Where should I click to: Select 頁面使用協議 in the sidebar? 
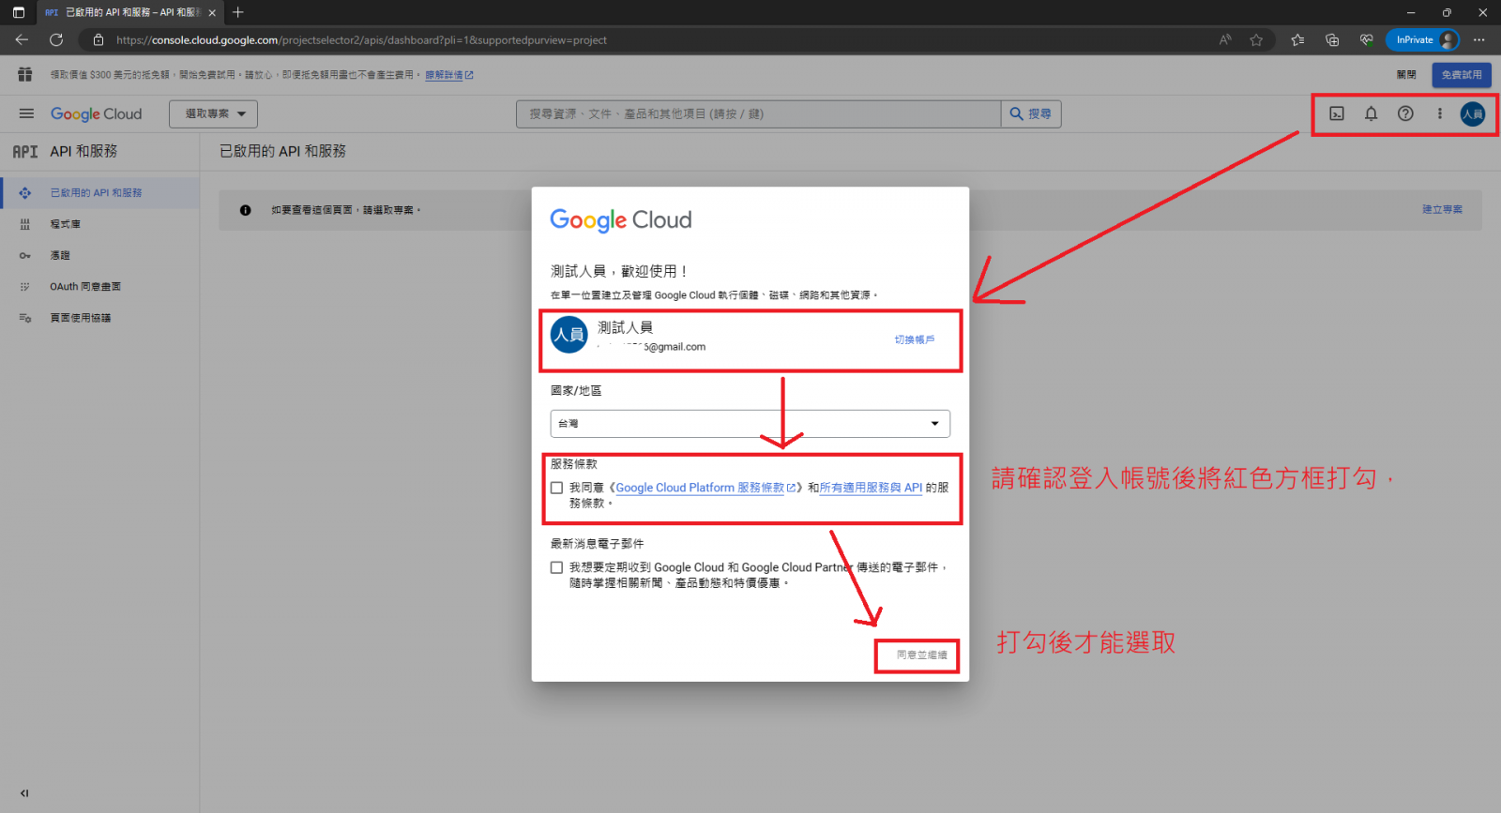tap(99, 318)
